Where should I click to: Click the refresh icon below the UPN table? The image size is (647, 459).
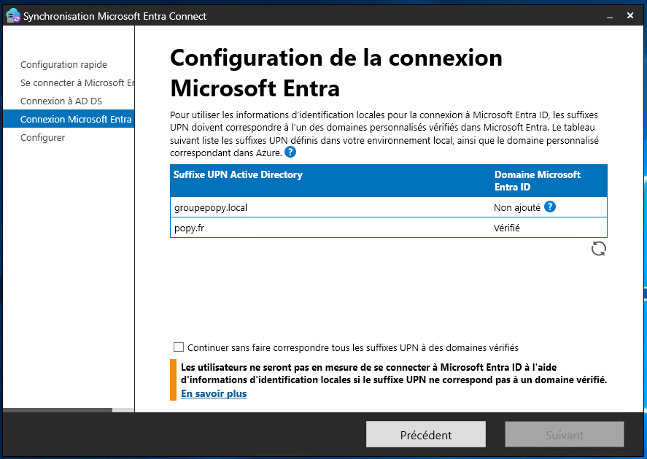coord(598,249)
